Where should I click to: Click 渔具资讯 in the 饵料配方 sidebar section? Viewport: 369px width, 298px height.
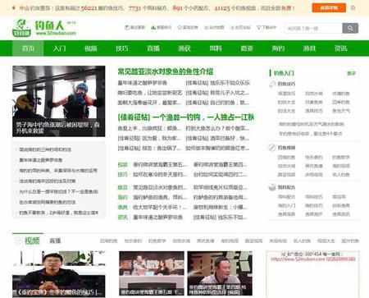341,214
